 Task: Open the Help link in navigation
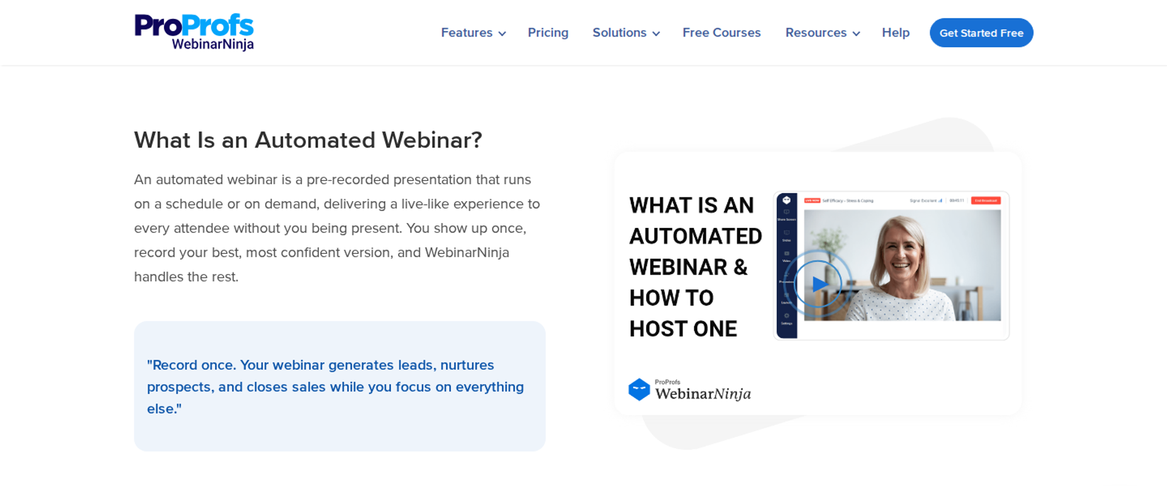coord(895,33)
